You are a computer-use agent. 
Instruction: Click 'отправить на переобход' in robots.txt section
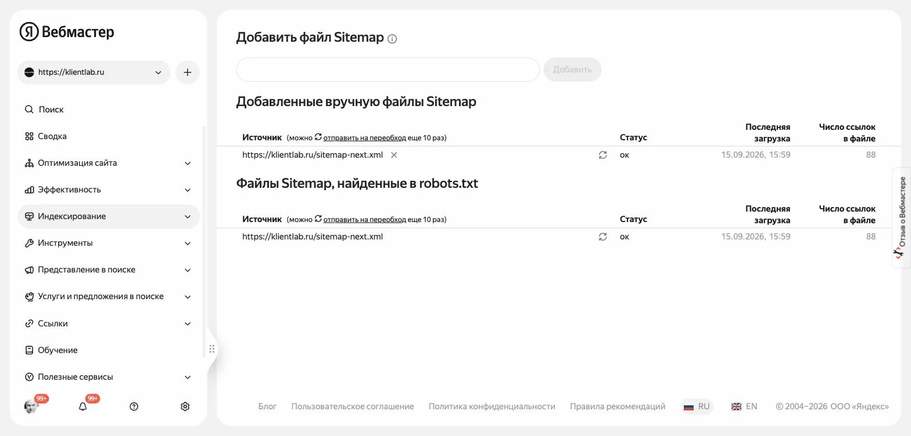click(364, 220)
